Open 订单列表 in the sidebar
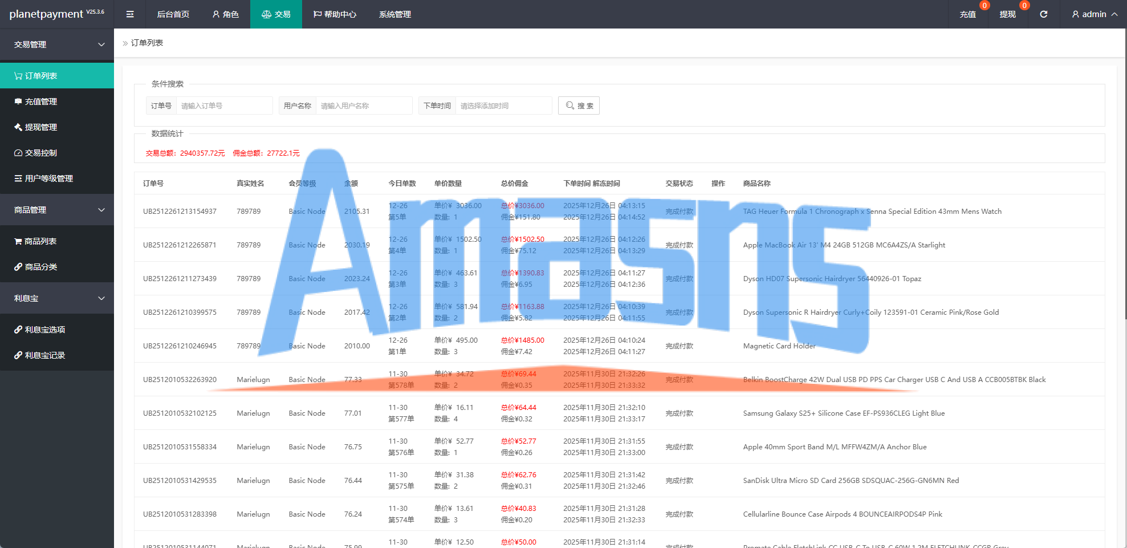The image size is (1127, 548). 57,76
